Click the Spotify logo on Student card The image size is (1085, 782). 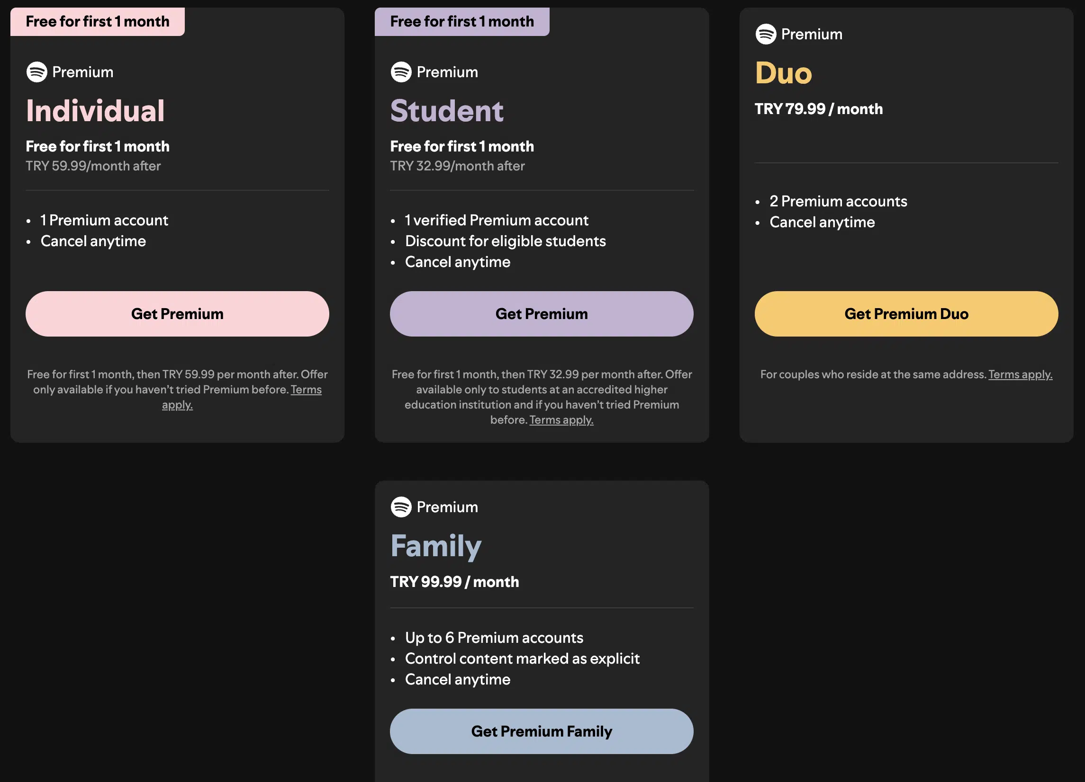click(x=401, y=72)
